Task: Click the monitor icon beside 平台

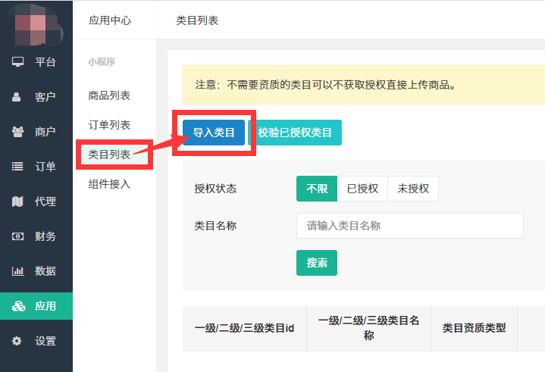Action: (x=17, y=62)
